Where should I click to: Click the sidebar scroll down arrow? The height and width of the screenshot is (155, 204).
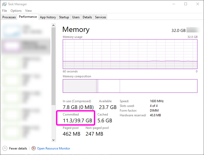[54, 140]
